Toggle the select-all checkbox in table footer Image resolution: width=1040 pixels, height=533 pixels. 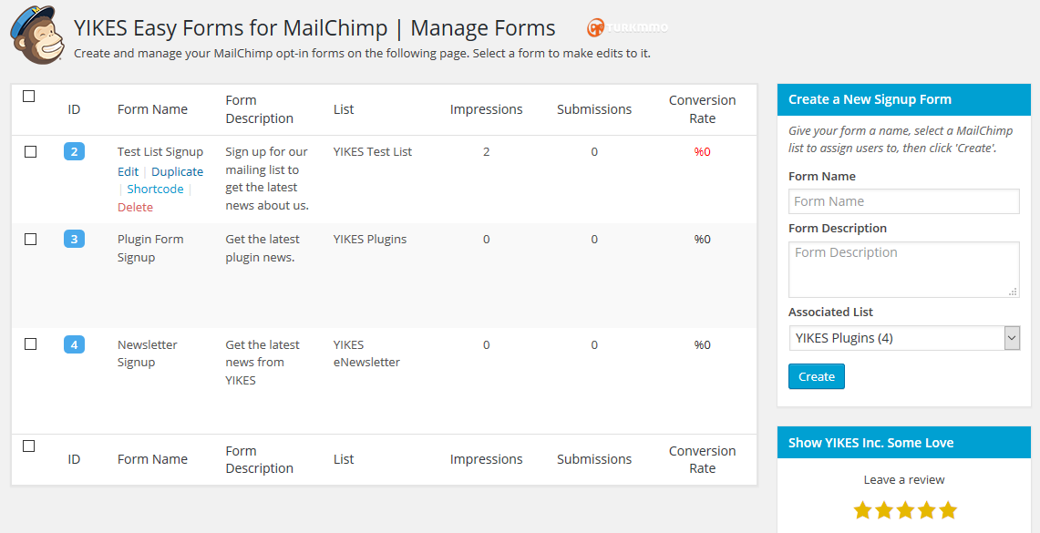[28, 446]
